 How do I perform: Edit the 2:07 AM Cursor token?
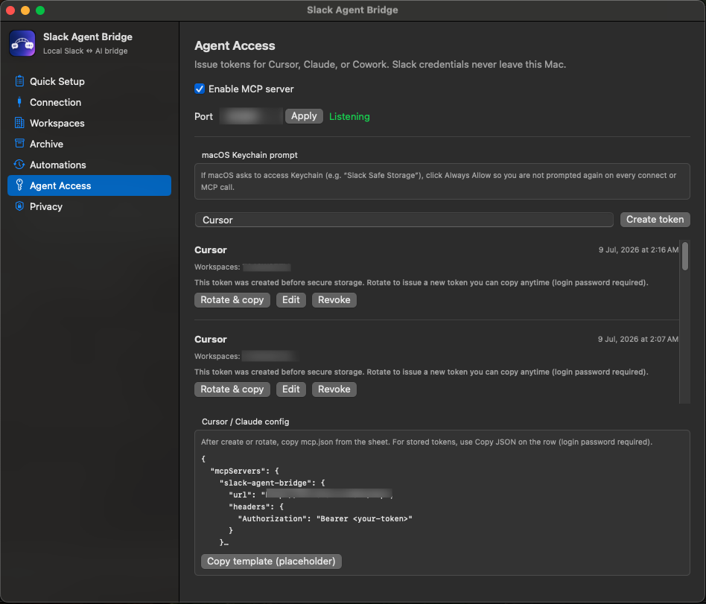click(x=291, y=390)
